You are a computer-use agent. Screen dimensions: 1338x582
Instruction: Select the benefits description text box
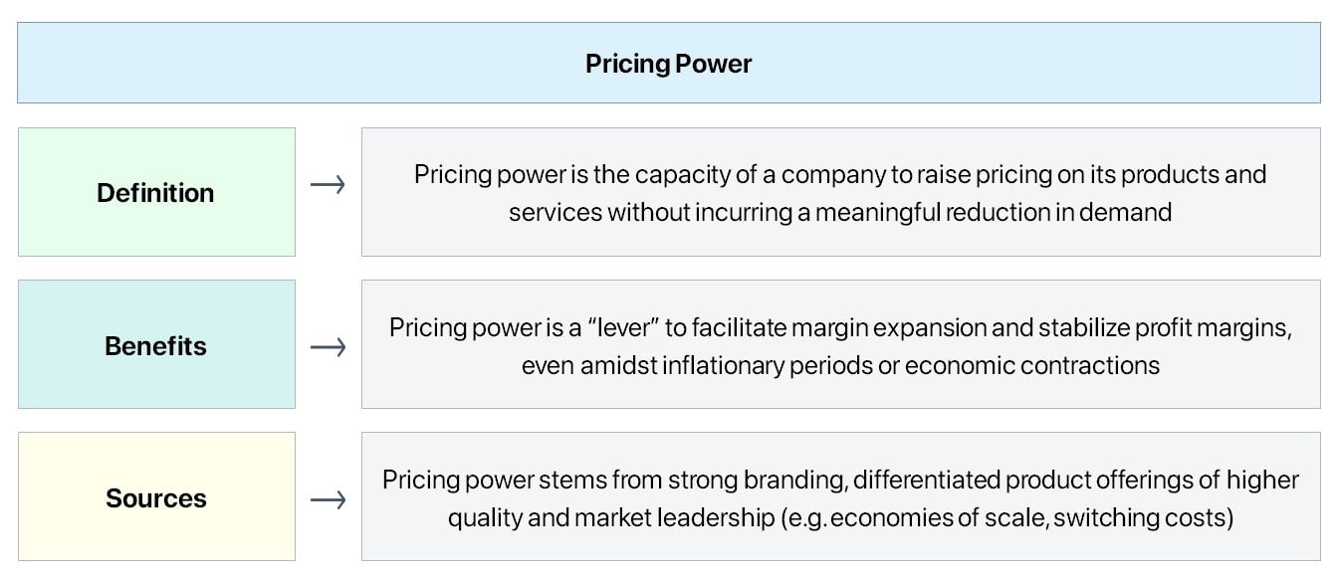[x=840, y=345]
